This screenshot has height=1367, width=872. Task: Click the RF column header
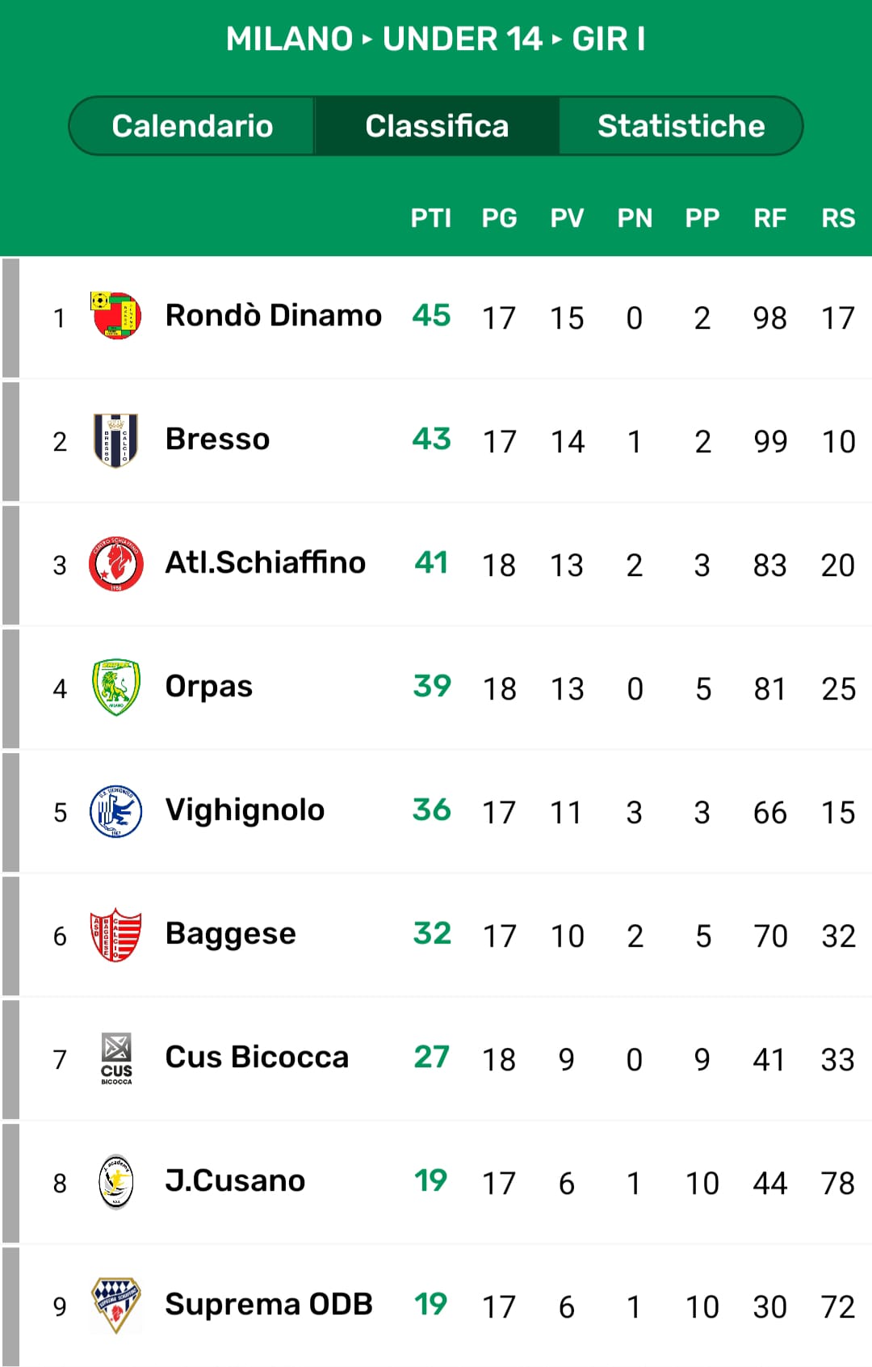pyautogui.click(x=769, y=218)
